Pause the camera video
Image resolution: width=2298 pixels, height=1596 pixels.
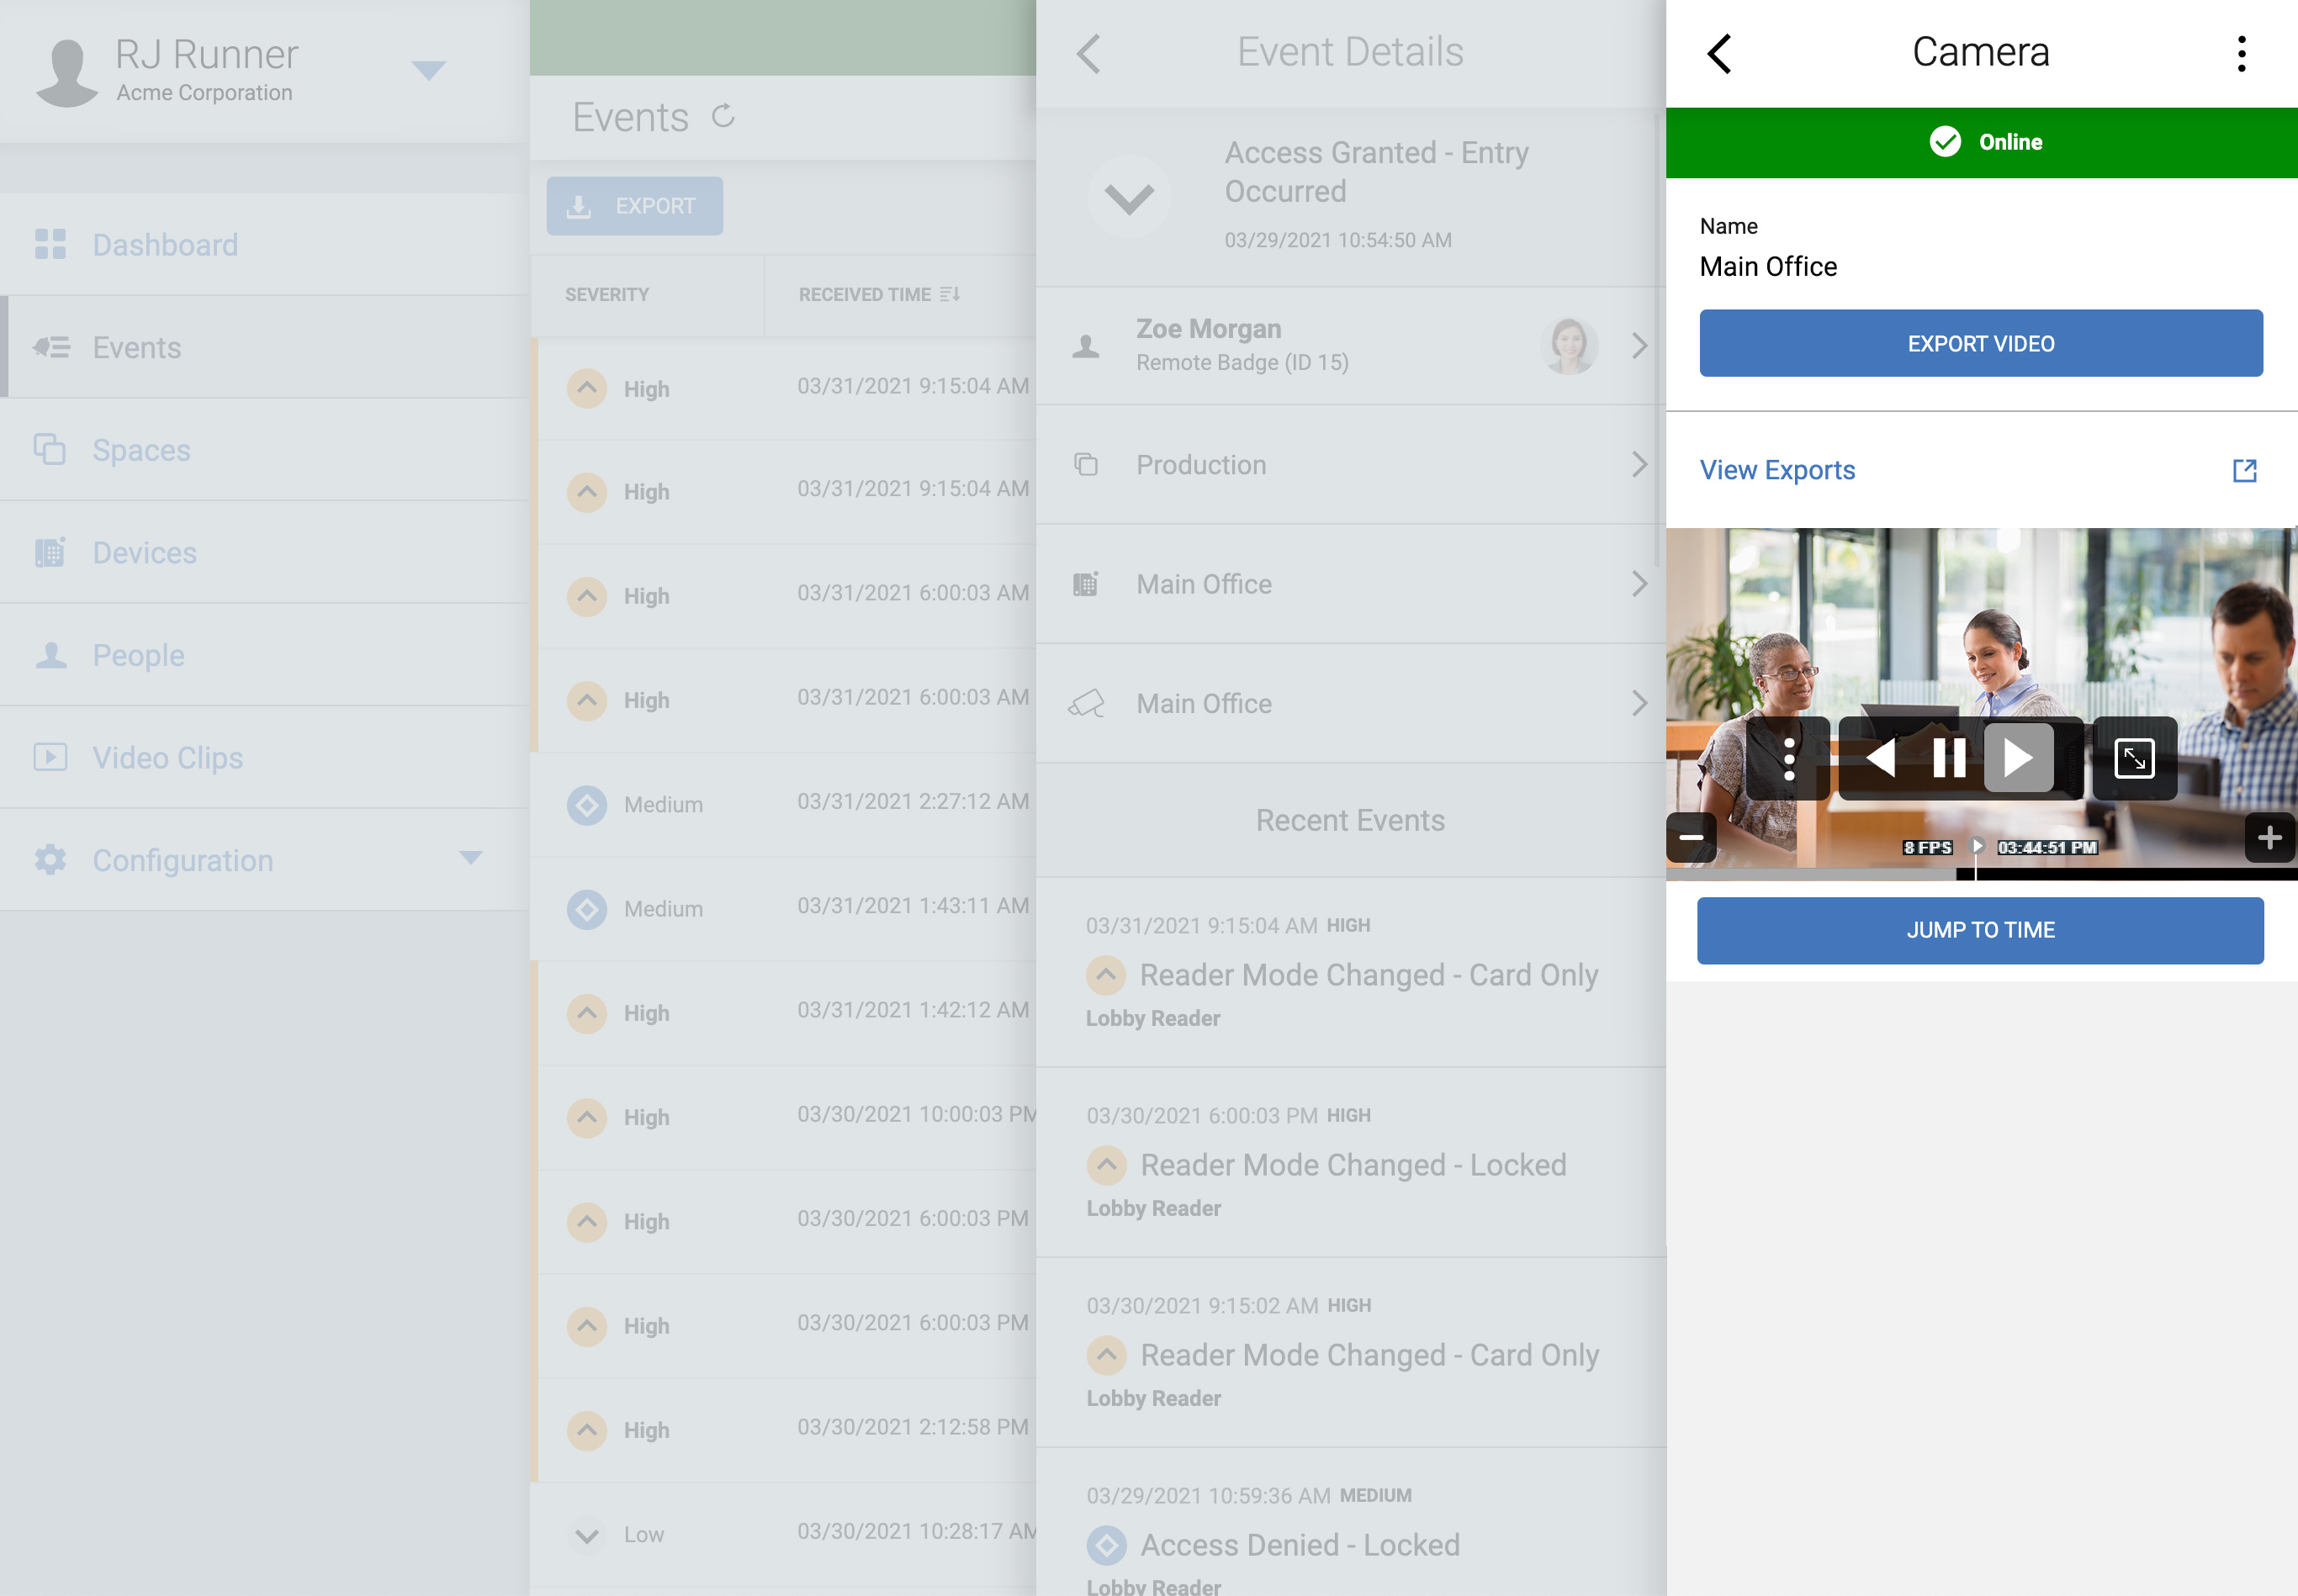pyautogui.click(x=1948, y=759)
